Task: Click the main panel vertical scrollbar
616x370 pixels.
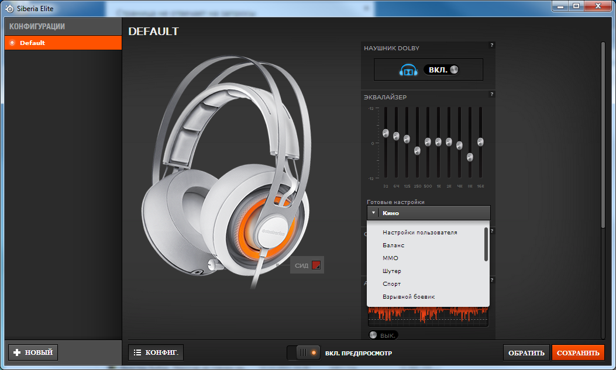Action: click(x=604, y=135)
